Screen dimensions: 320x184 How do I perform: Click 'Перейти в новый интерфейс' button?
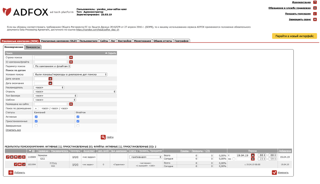(294, 36)
